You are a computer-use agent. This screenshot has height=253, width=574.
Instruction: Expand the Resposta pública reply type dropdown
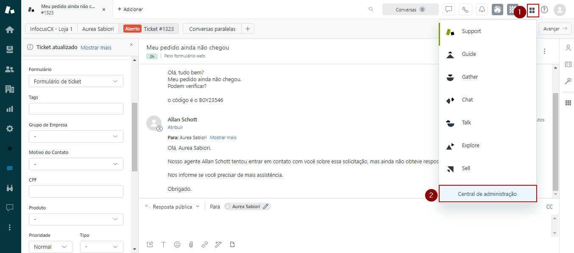click(172, 207)
